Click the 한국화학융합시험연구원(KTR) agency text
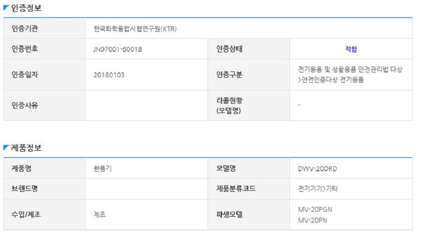 tap(135, 29)
